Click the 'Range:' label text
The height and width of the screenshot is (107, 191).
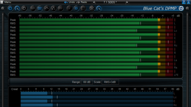pyautogui.click(x=76, y=82)
